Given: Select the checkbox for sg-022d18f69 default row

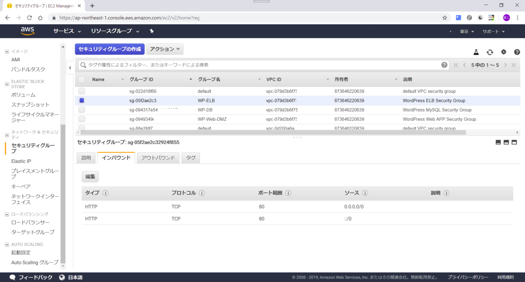Looking at the screenshot, I should pyautogui.click(x=81, y=91).
